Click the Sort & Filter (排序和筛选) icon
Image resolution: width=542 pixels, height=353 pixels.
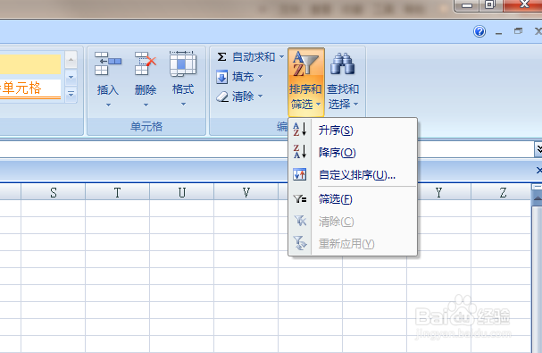pos(305,63)
